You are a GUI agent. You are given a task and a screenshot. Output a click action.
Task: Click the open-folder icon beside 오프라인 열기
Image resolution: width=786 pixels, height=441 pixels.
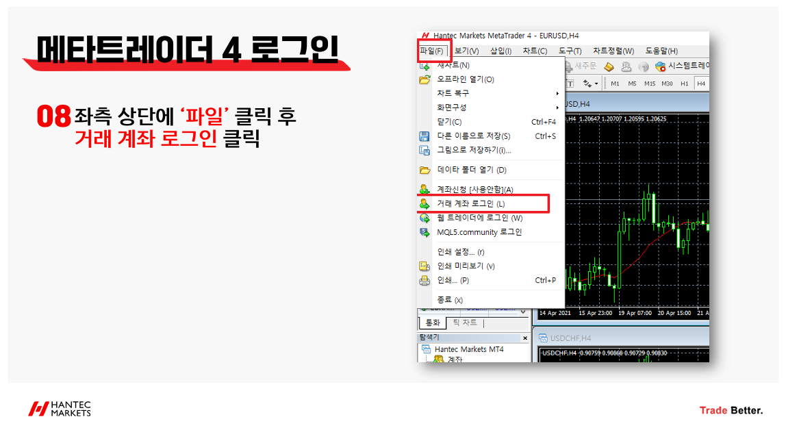tap(424, 79)
